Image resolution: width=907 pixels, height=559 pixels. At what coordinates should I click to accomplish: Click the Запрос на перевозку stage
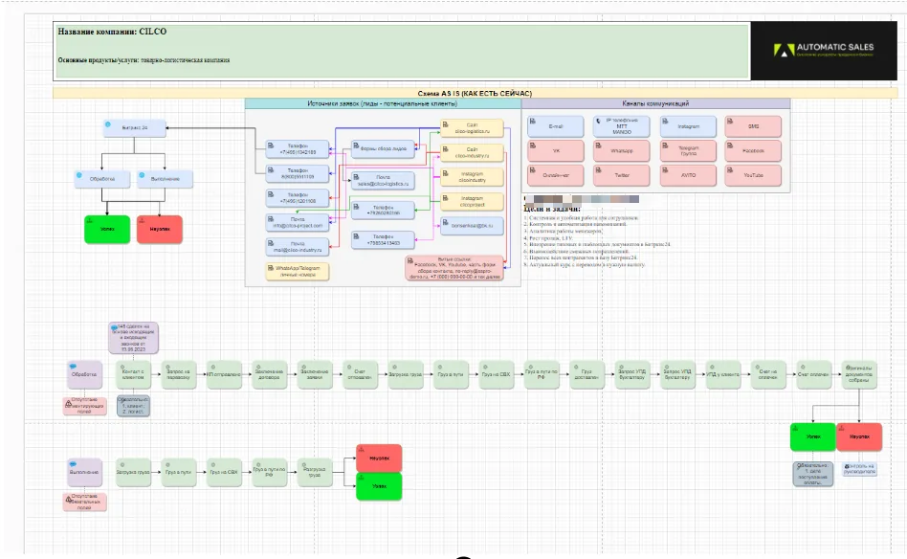[x=179, y=374]
